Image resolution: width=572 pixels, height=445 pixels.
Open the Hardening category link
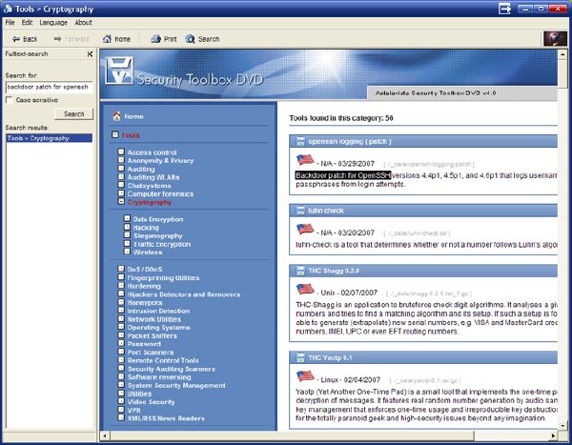click(144, 286)
